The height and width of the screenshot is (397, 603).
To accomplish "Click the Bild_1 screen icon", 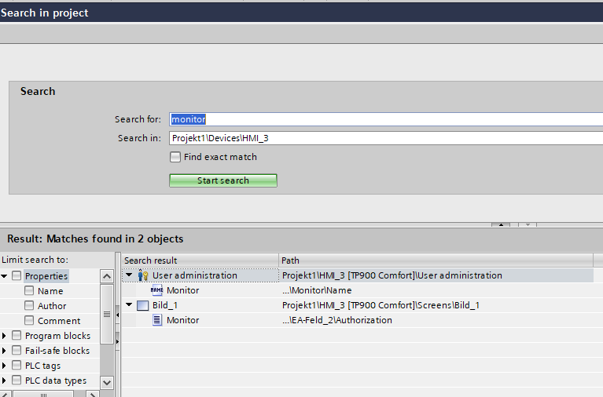I will tap(142, 305).
